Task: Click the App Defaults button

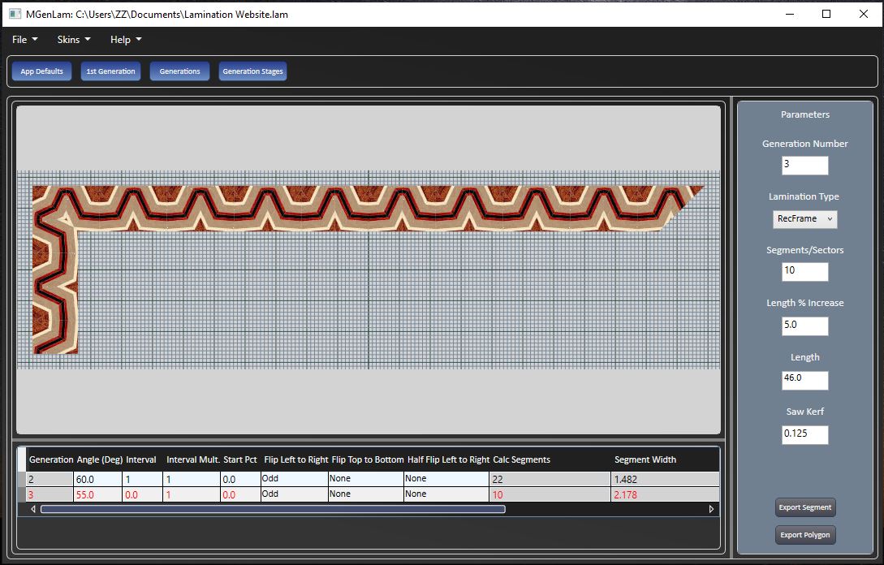Action: [x=41, y=71]
